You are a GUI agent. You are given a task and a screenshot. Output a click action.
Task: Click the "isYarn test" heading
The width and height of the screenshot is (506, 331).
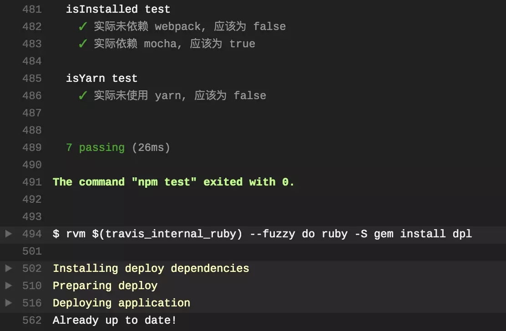click(x=101, y=78)
